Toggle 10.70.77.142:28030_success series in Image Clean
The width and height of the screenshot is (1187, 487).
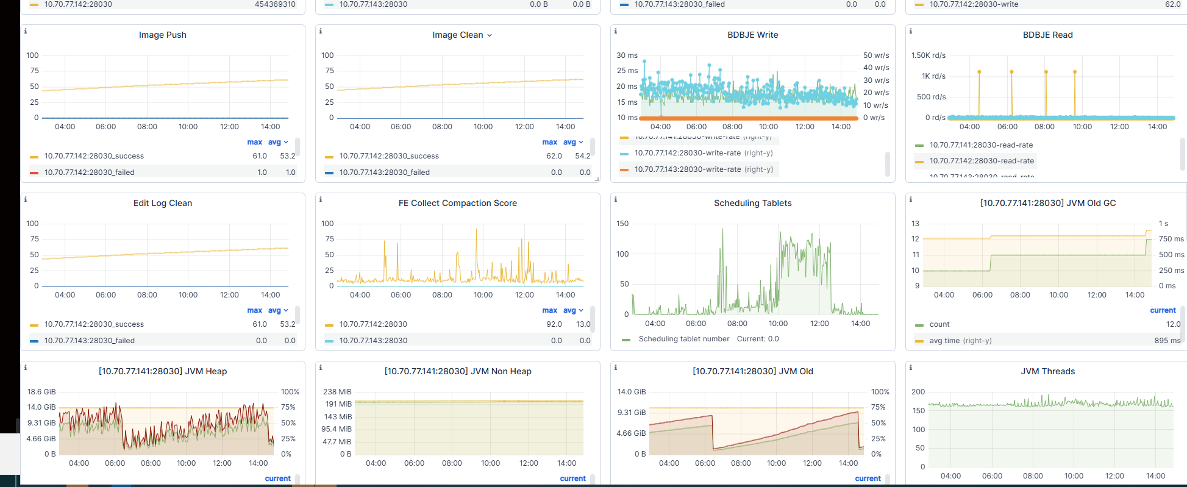click(x=389, y=156)
